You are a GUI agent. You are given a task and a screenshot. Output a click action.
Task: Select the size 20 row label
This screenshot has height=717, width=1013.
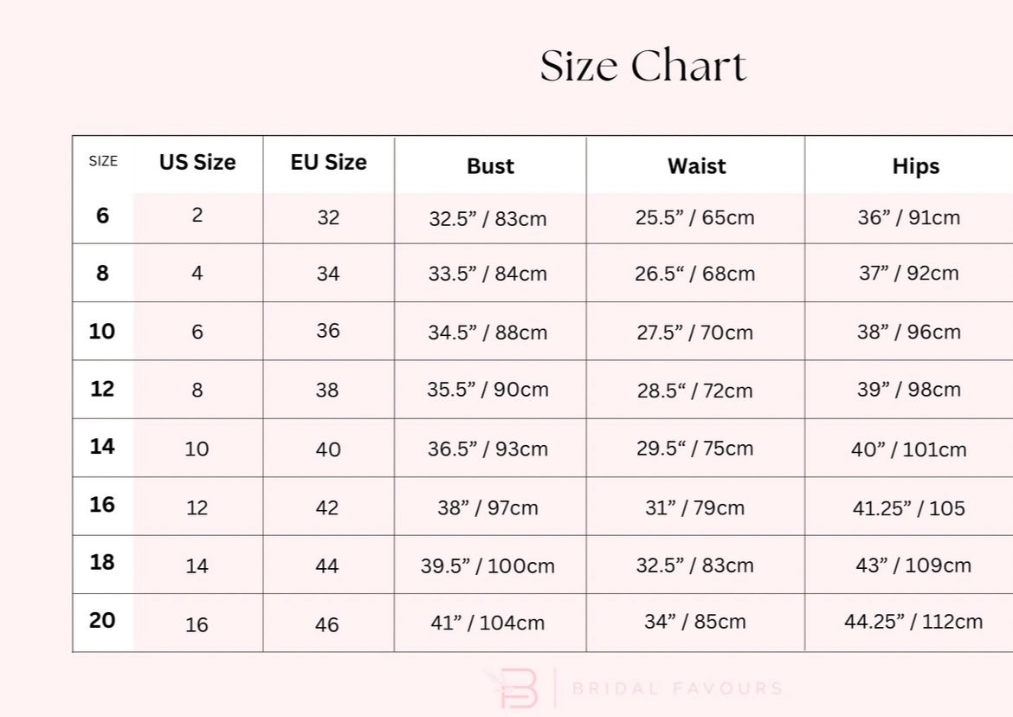pos(102,620)
